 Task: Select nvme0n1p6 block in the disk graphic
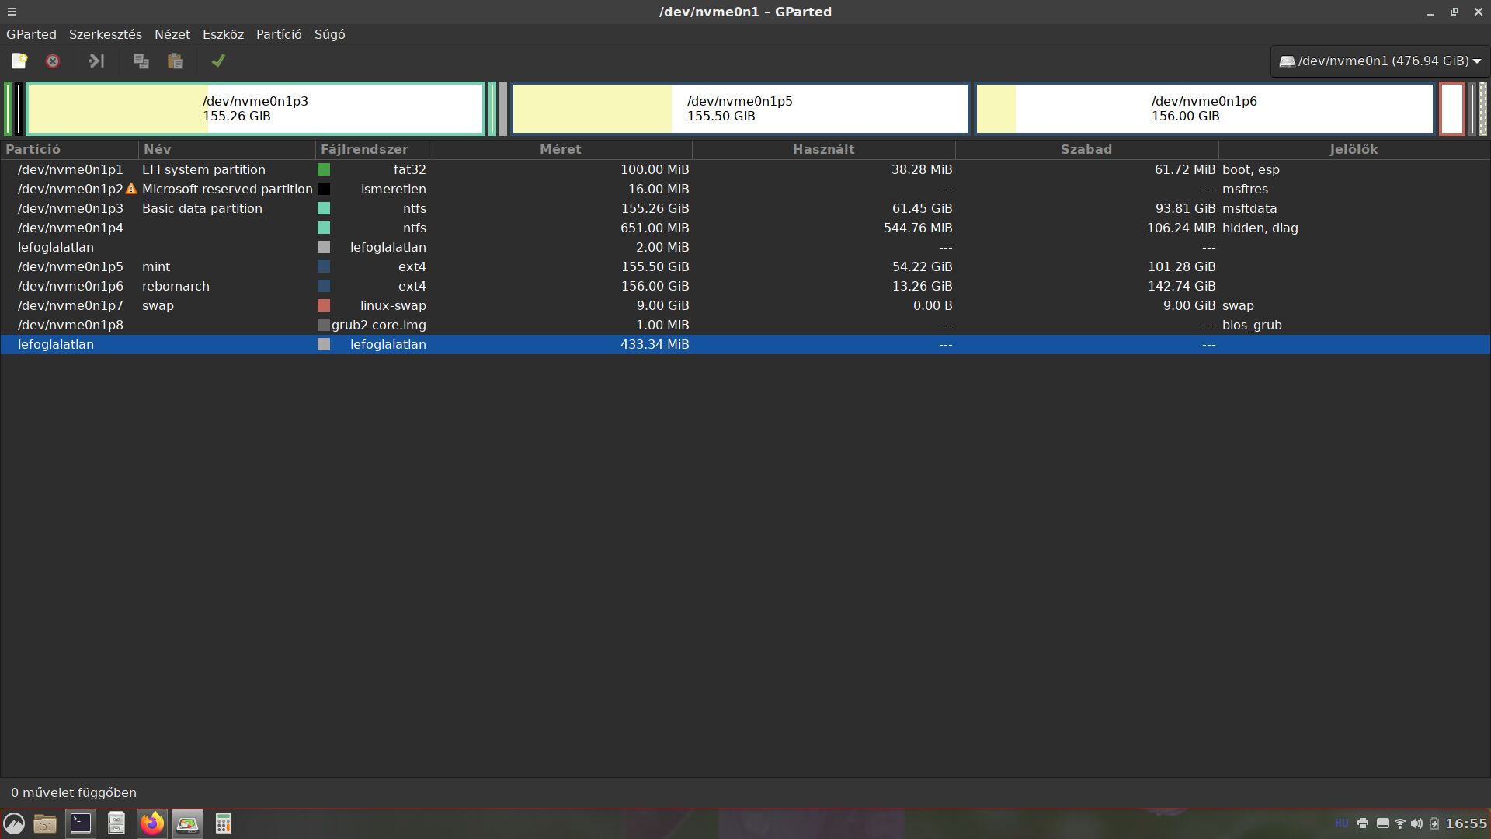pyautogui.click(x=1204, y=109)
